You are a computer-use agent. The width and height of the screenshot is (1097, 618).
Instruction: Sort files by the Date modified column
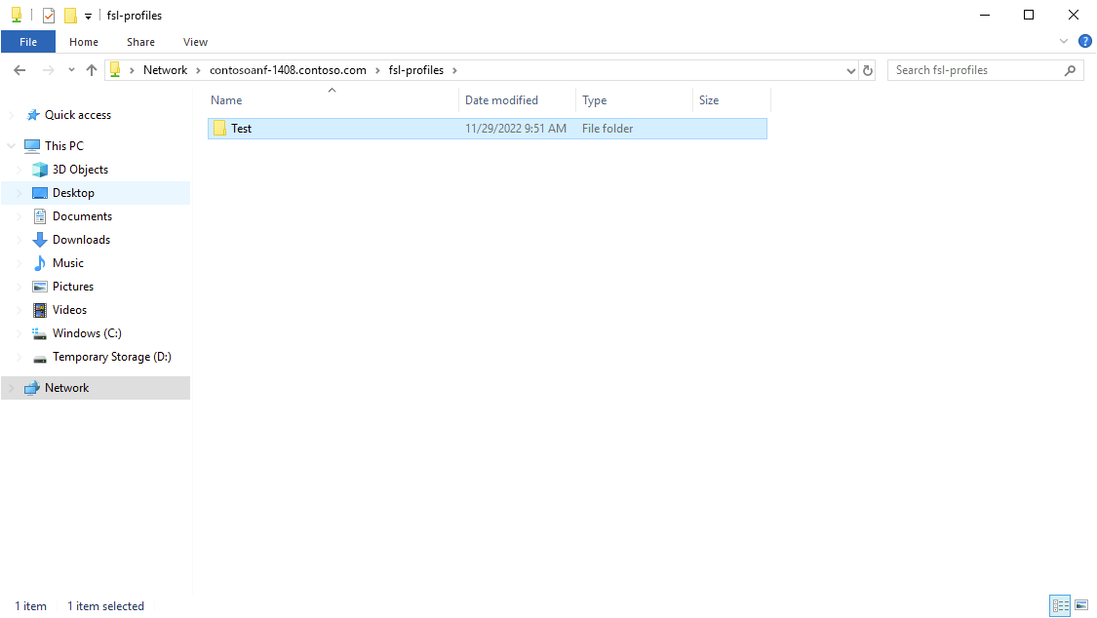coord(499,99)
